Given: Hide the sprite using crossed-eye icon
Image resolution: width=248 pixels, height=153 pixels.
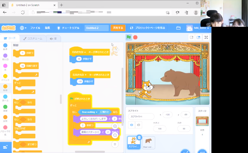Looking at the screenshot, I should click(x=139, y=125).
